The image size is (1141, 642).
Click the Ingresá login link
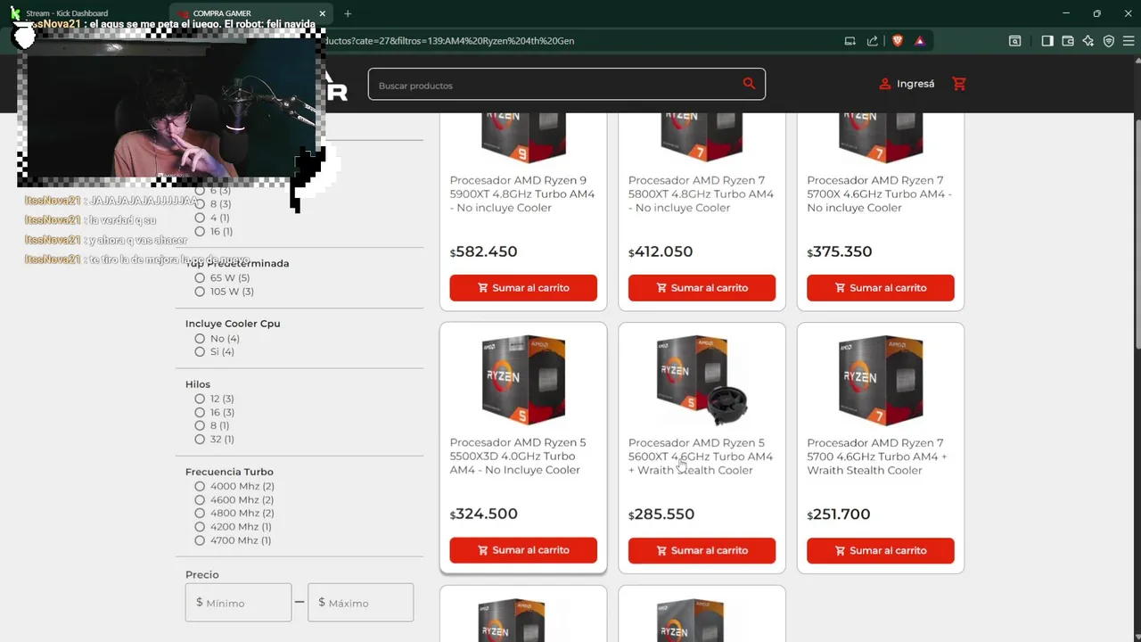click(915, 84)
